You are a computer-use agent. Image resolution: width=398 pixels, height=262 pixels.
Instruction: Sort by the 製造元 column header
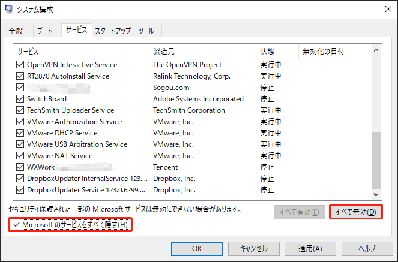pyautogui.click(x=202, y=52)
